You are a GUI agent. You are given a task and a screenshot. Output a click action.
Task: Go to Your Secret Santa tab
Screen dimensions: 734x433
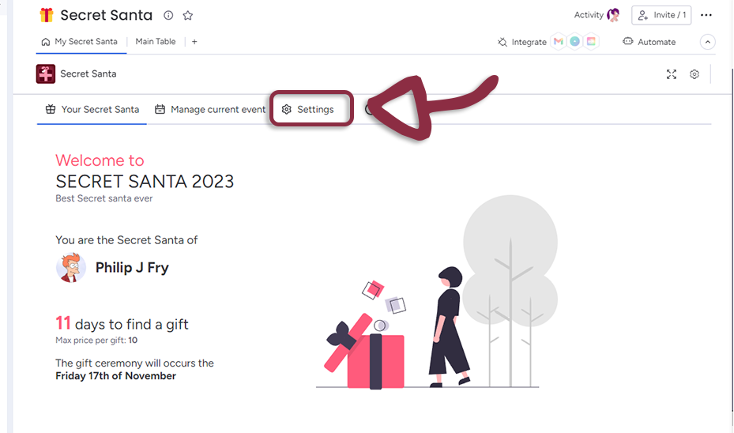coord(92,110)
